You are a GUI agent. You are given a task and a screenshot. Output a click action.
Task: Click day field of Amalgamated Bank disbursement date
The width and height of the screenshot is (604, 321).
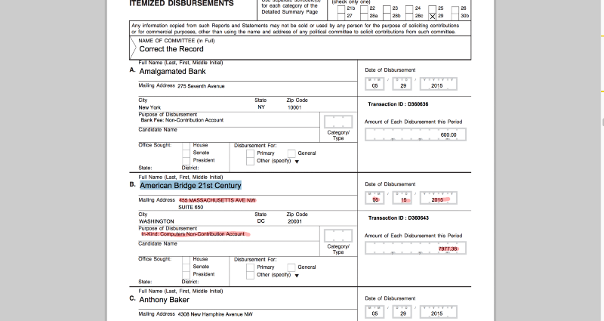pyautogui.click(x=402, y=84)
